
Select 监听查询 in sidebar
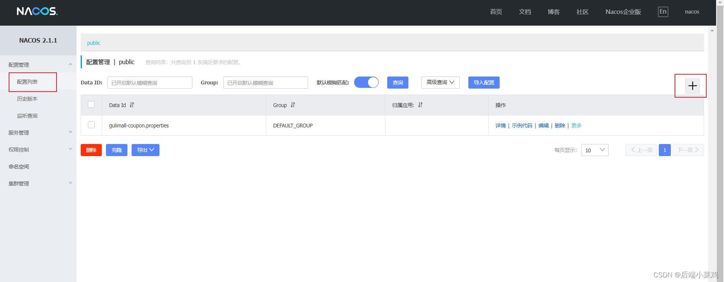27,116
